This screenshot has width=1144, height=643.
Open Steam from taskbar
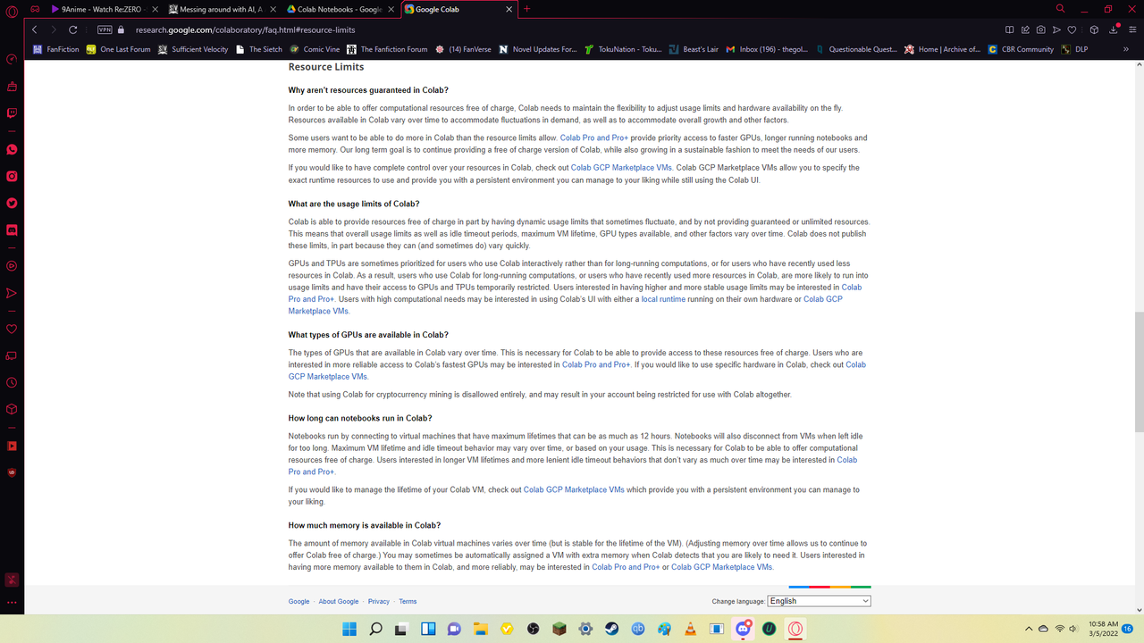coord(611,629)
